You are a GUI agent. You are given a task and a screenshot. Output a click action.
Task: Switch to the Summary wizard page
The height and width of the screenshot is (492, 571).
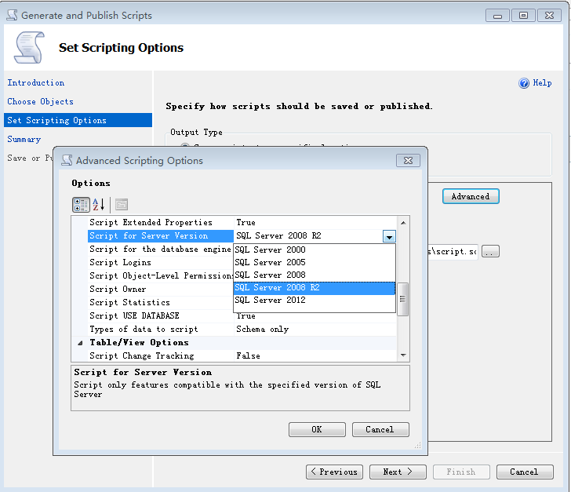(x=24, y=139)
